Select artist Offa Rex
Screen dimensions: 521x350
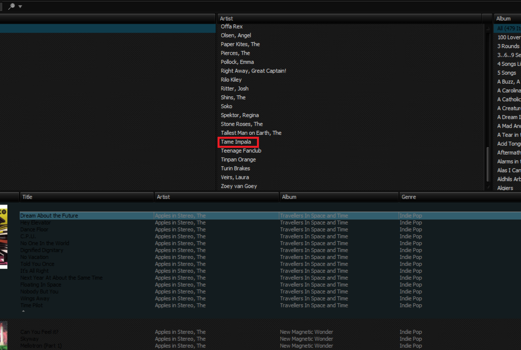click(231, 27)
